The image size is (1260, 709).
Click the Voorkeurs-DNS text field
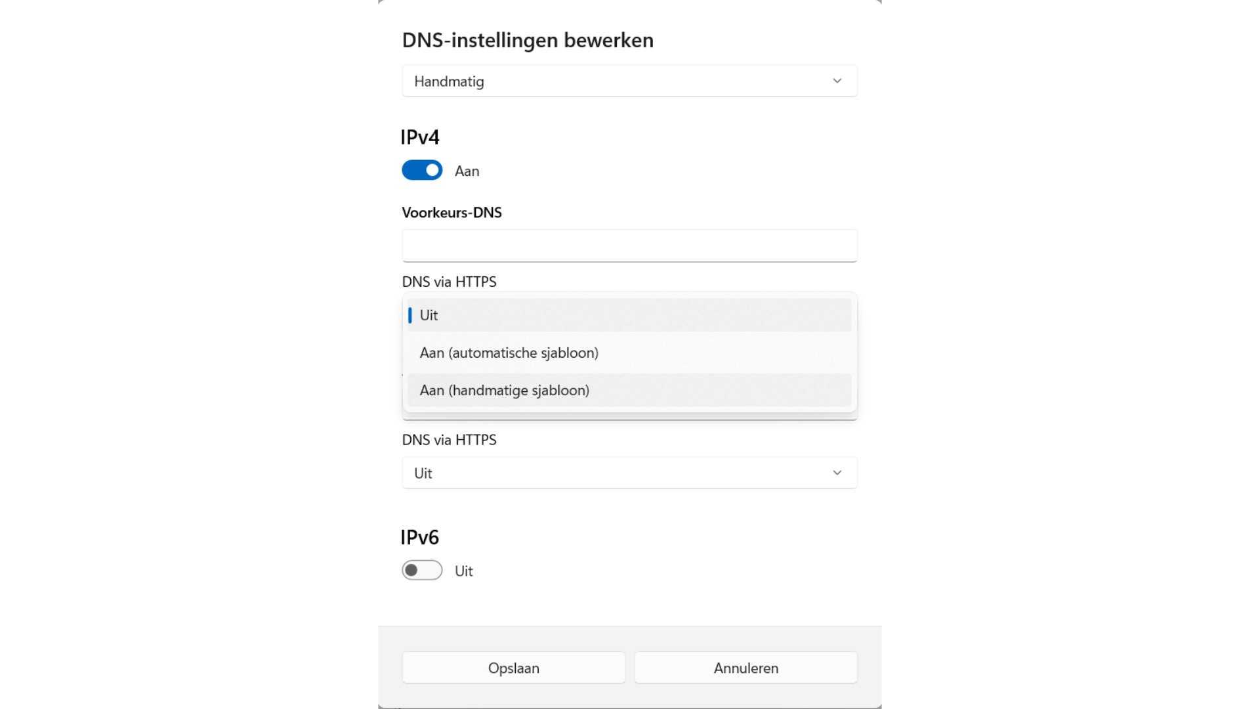(629, 246)
